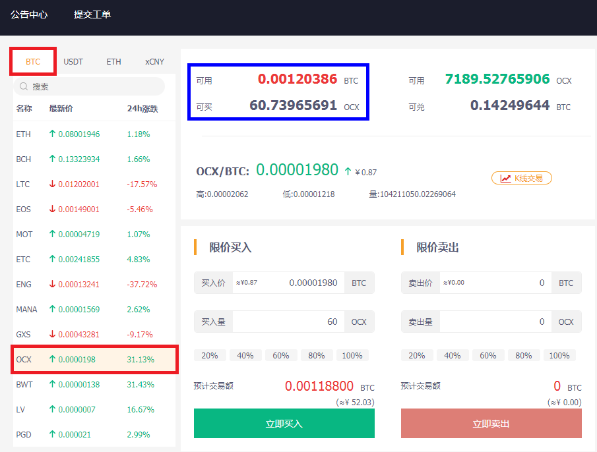597x452 pixels.
Task: Click the 卖出价 price input field
Action: click(495, 283)
